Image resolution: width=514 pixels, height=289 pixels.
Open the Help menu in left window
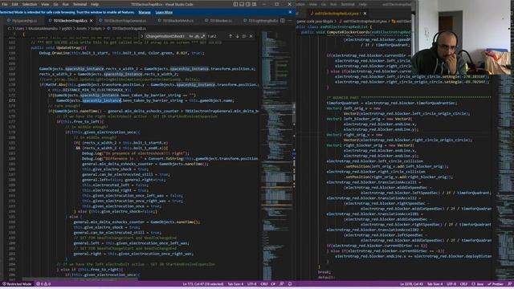pos(95,4)
